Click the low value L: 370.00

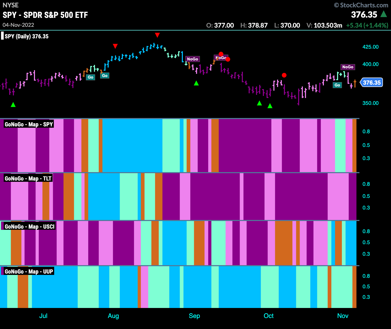(x=287, y=25)
